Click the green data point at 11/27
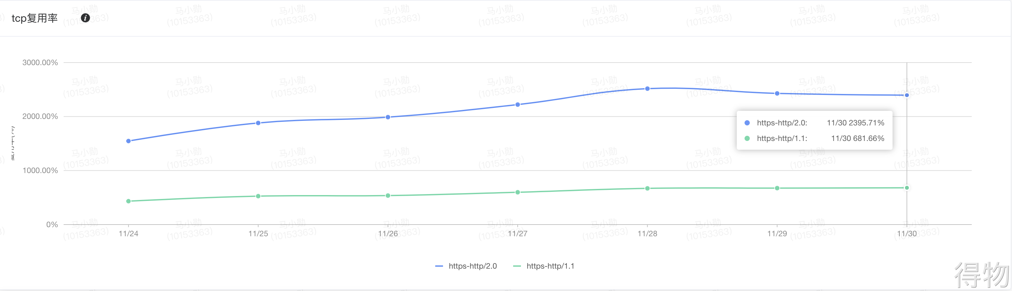The height and width of the screenshot is (291, 1012). (517, 192)
